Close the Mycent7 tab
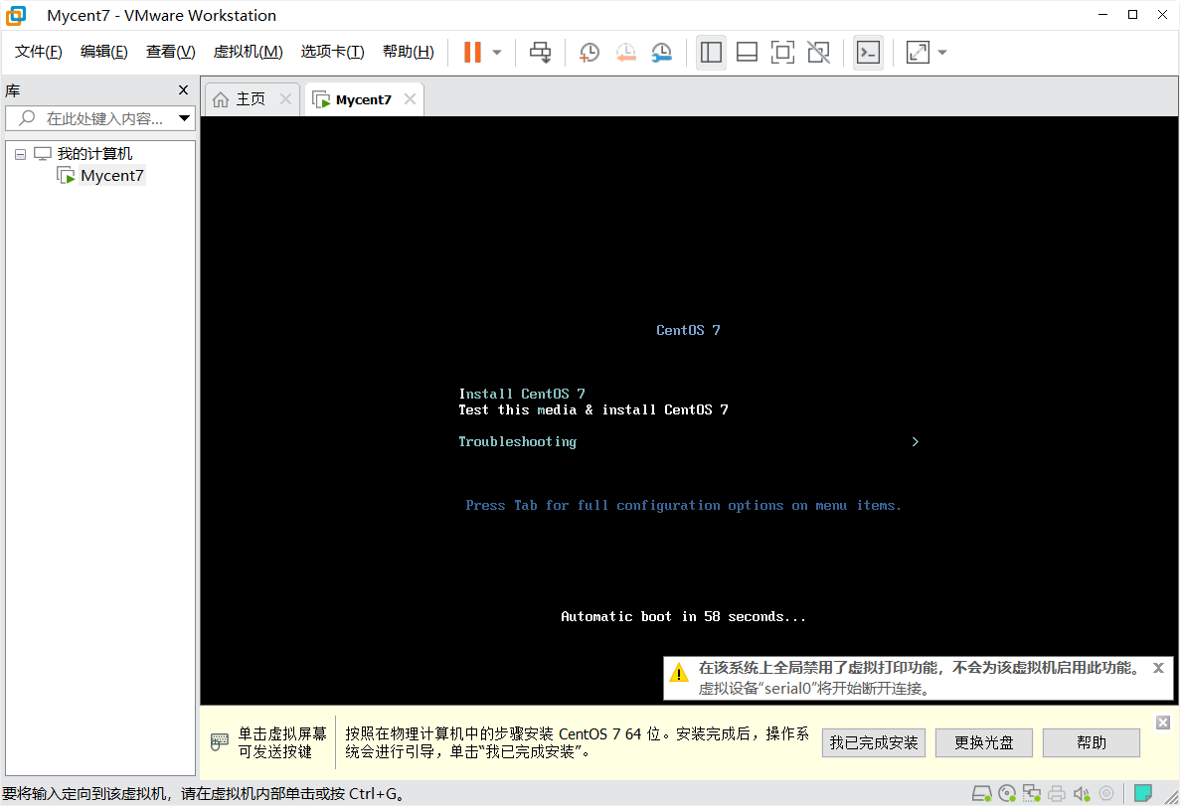 tap(411, 98)
